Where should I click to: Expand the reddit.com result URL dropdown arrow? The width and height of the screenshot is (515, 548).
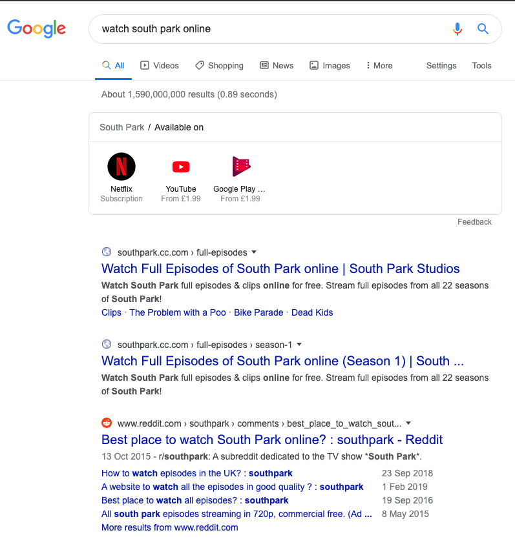[408, 424]
